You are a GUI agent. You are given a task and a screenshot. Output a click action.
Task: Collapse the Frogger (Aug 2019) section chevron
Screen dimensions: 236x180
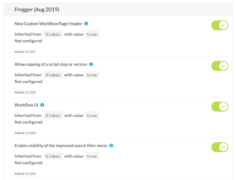(9, 10)
